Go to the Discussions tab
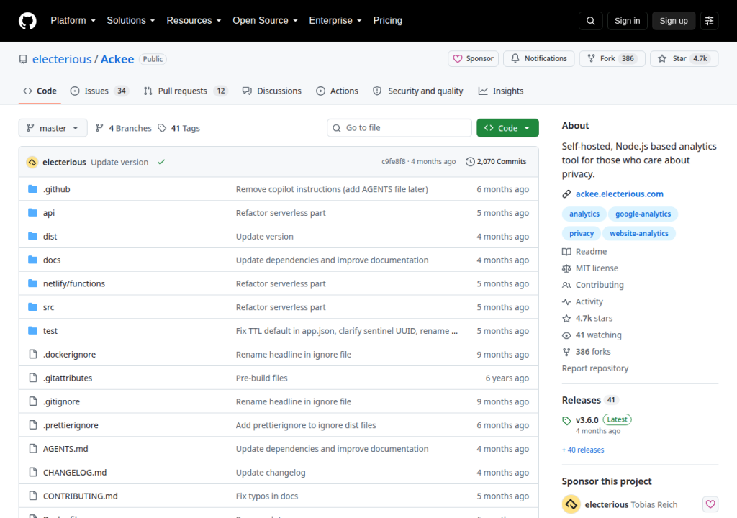Viewport: 737px width, 518px height. click(x=271, y=91)
